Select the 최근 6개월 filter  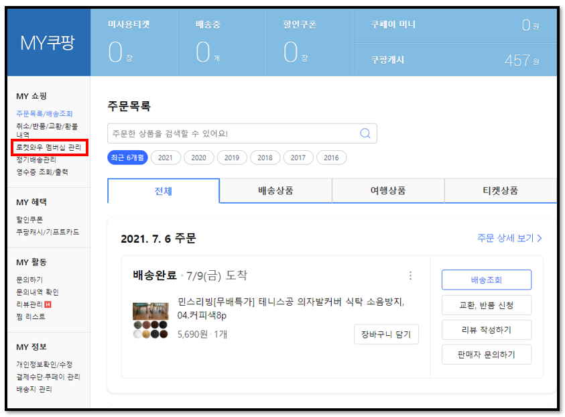(x=127, y=158)
